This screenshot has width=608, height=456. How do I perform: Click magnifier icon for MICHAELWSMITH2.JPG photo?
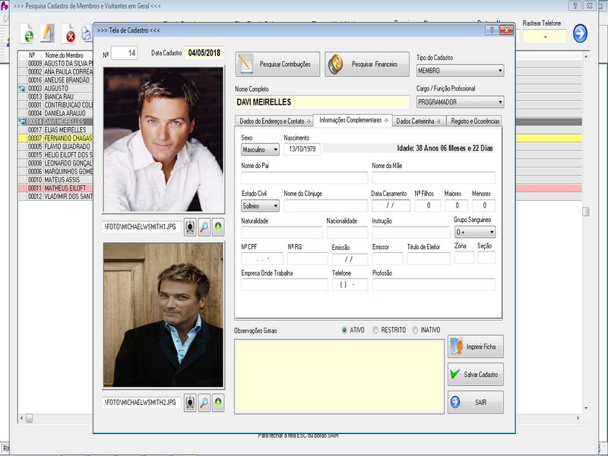[x=204, y=403]
